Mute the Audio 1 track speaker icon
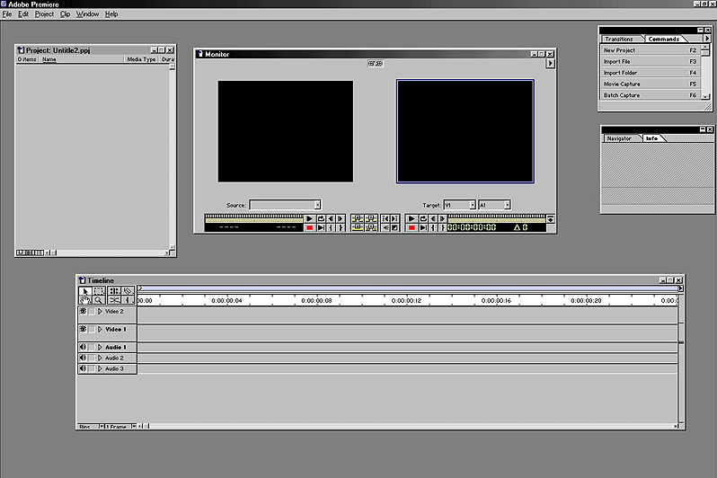Viewport: 717px width, 478px height. 83,347
